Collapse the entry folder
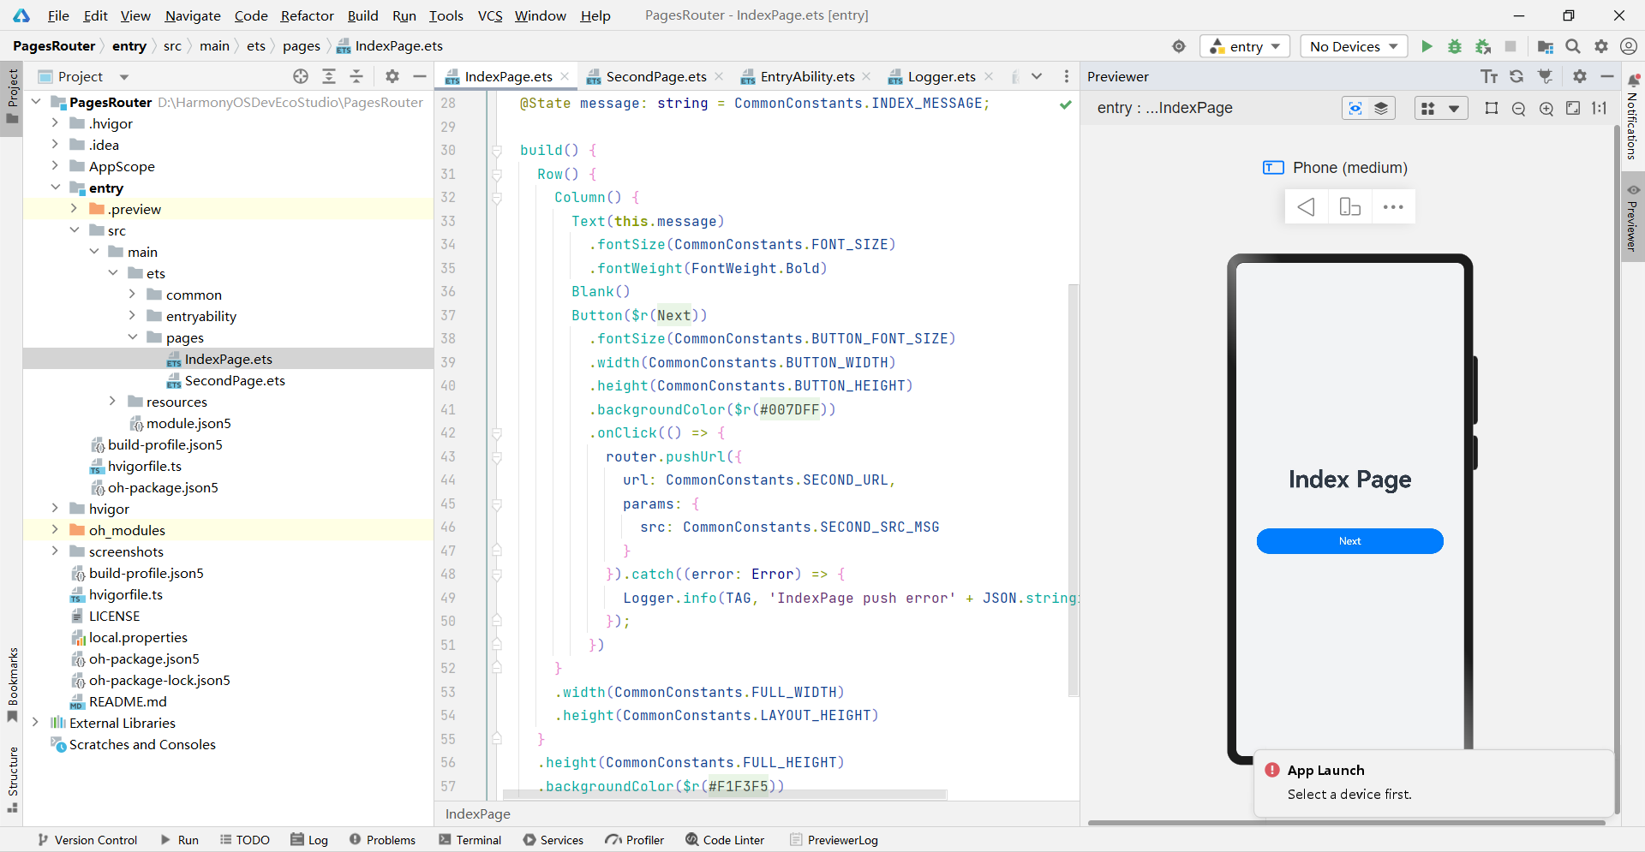Image resolution: width=1645 pixels, height=852 pixels. [55, 188]
